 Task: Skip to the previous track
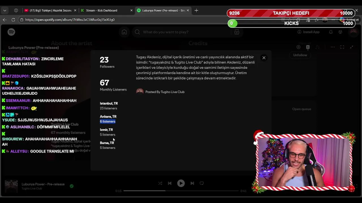coord(170,183)
